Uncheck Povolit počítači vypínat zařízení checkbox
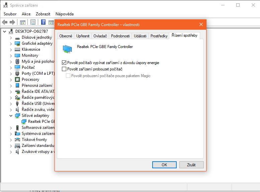 64,62
